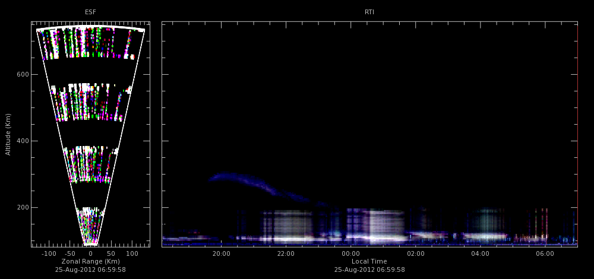594x279 pixels.
Task: Click the timestamp under the ESF plot
Action: [x=90, y=270]
